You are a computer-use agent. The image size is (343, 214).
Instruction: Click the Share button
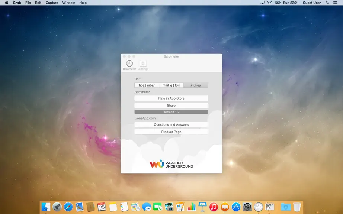[171, 105]
